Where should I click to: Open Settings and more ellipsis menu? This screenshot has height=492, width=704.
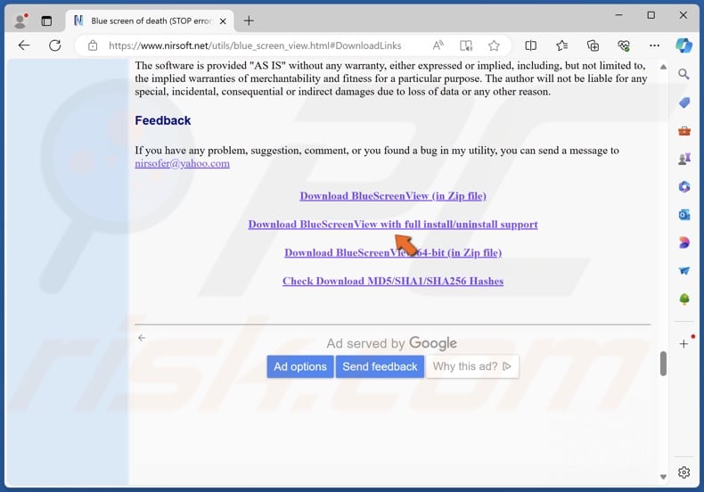[655, 45]
